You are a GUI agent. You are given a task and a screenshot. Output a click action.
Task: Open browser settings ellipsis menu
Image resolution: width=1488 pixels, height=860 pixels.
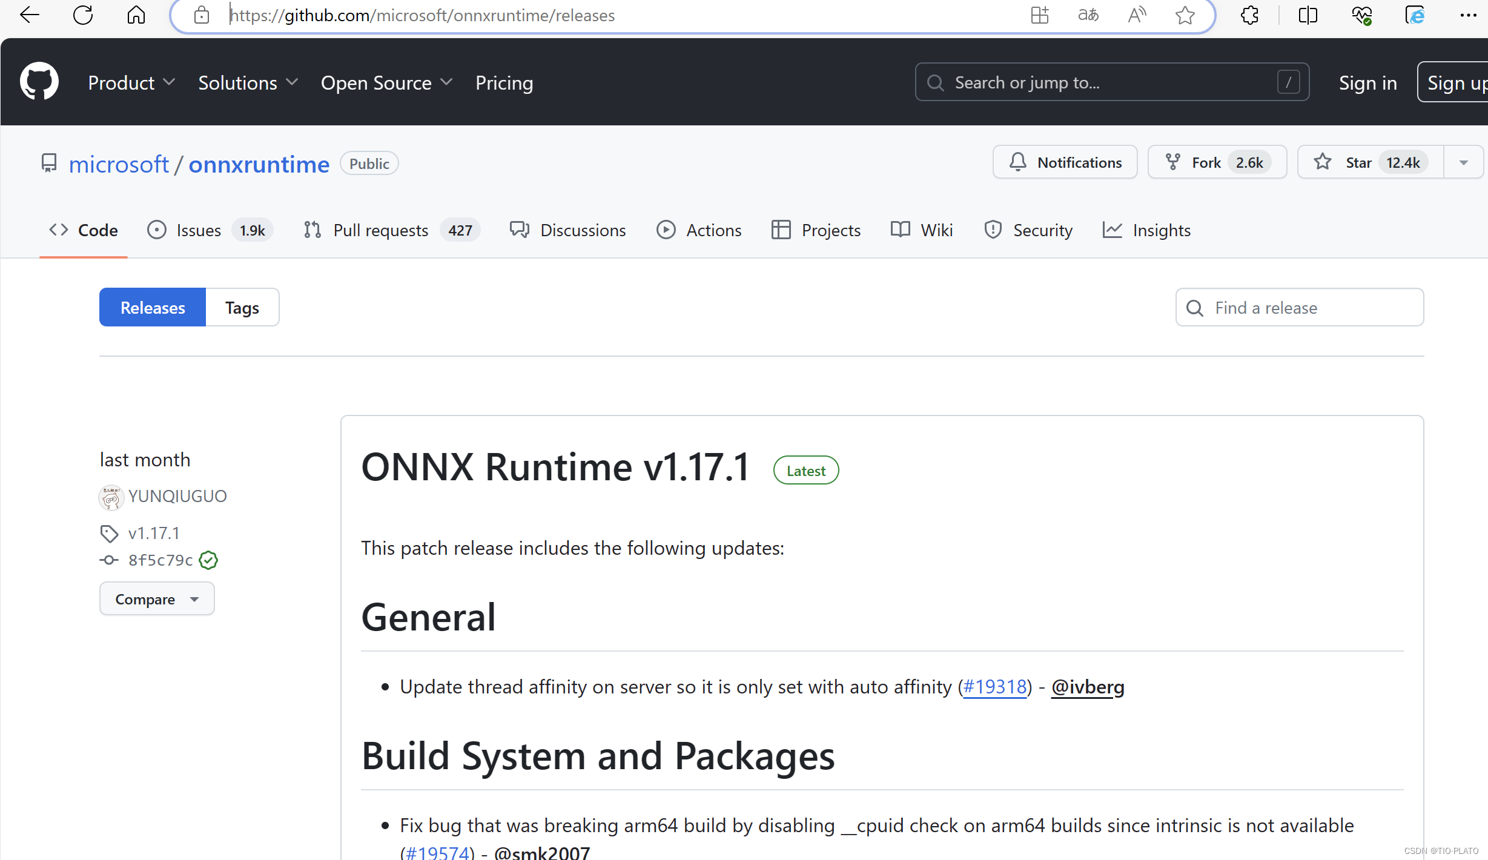(1468, 15)
